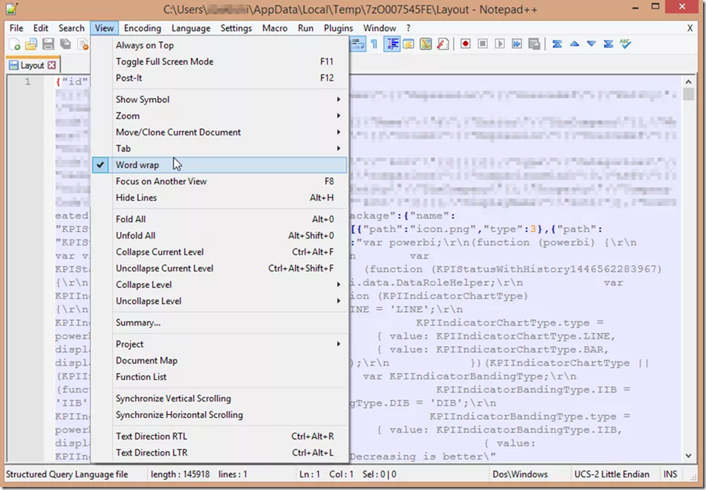Expand the Show Symbol submenu
The height and width of the screenshot is (490, 706).
tap(220, 100)
